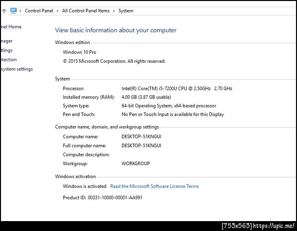
Task: Open System protection sidebar link
Action: (9, 60)
